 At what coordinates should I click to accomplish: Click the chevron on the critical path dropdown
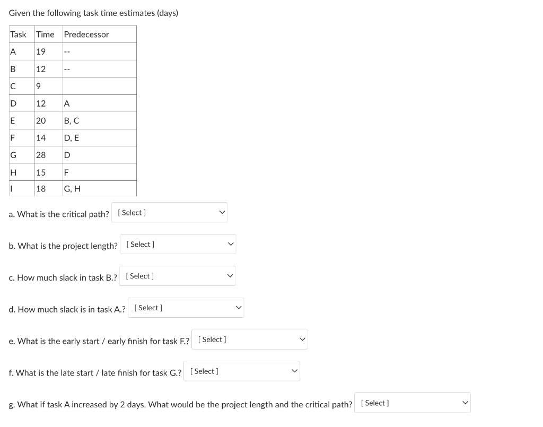221,212
